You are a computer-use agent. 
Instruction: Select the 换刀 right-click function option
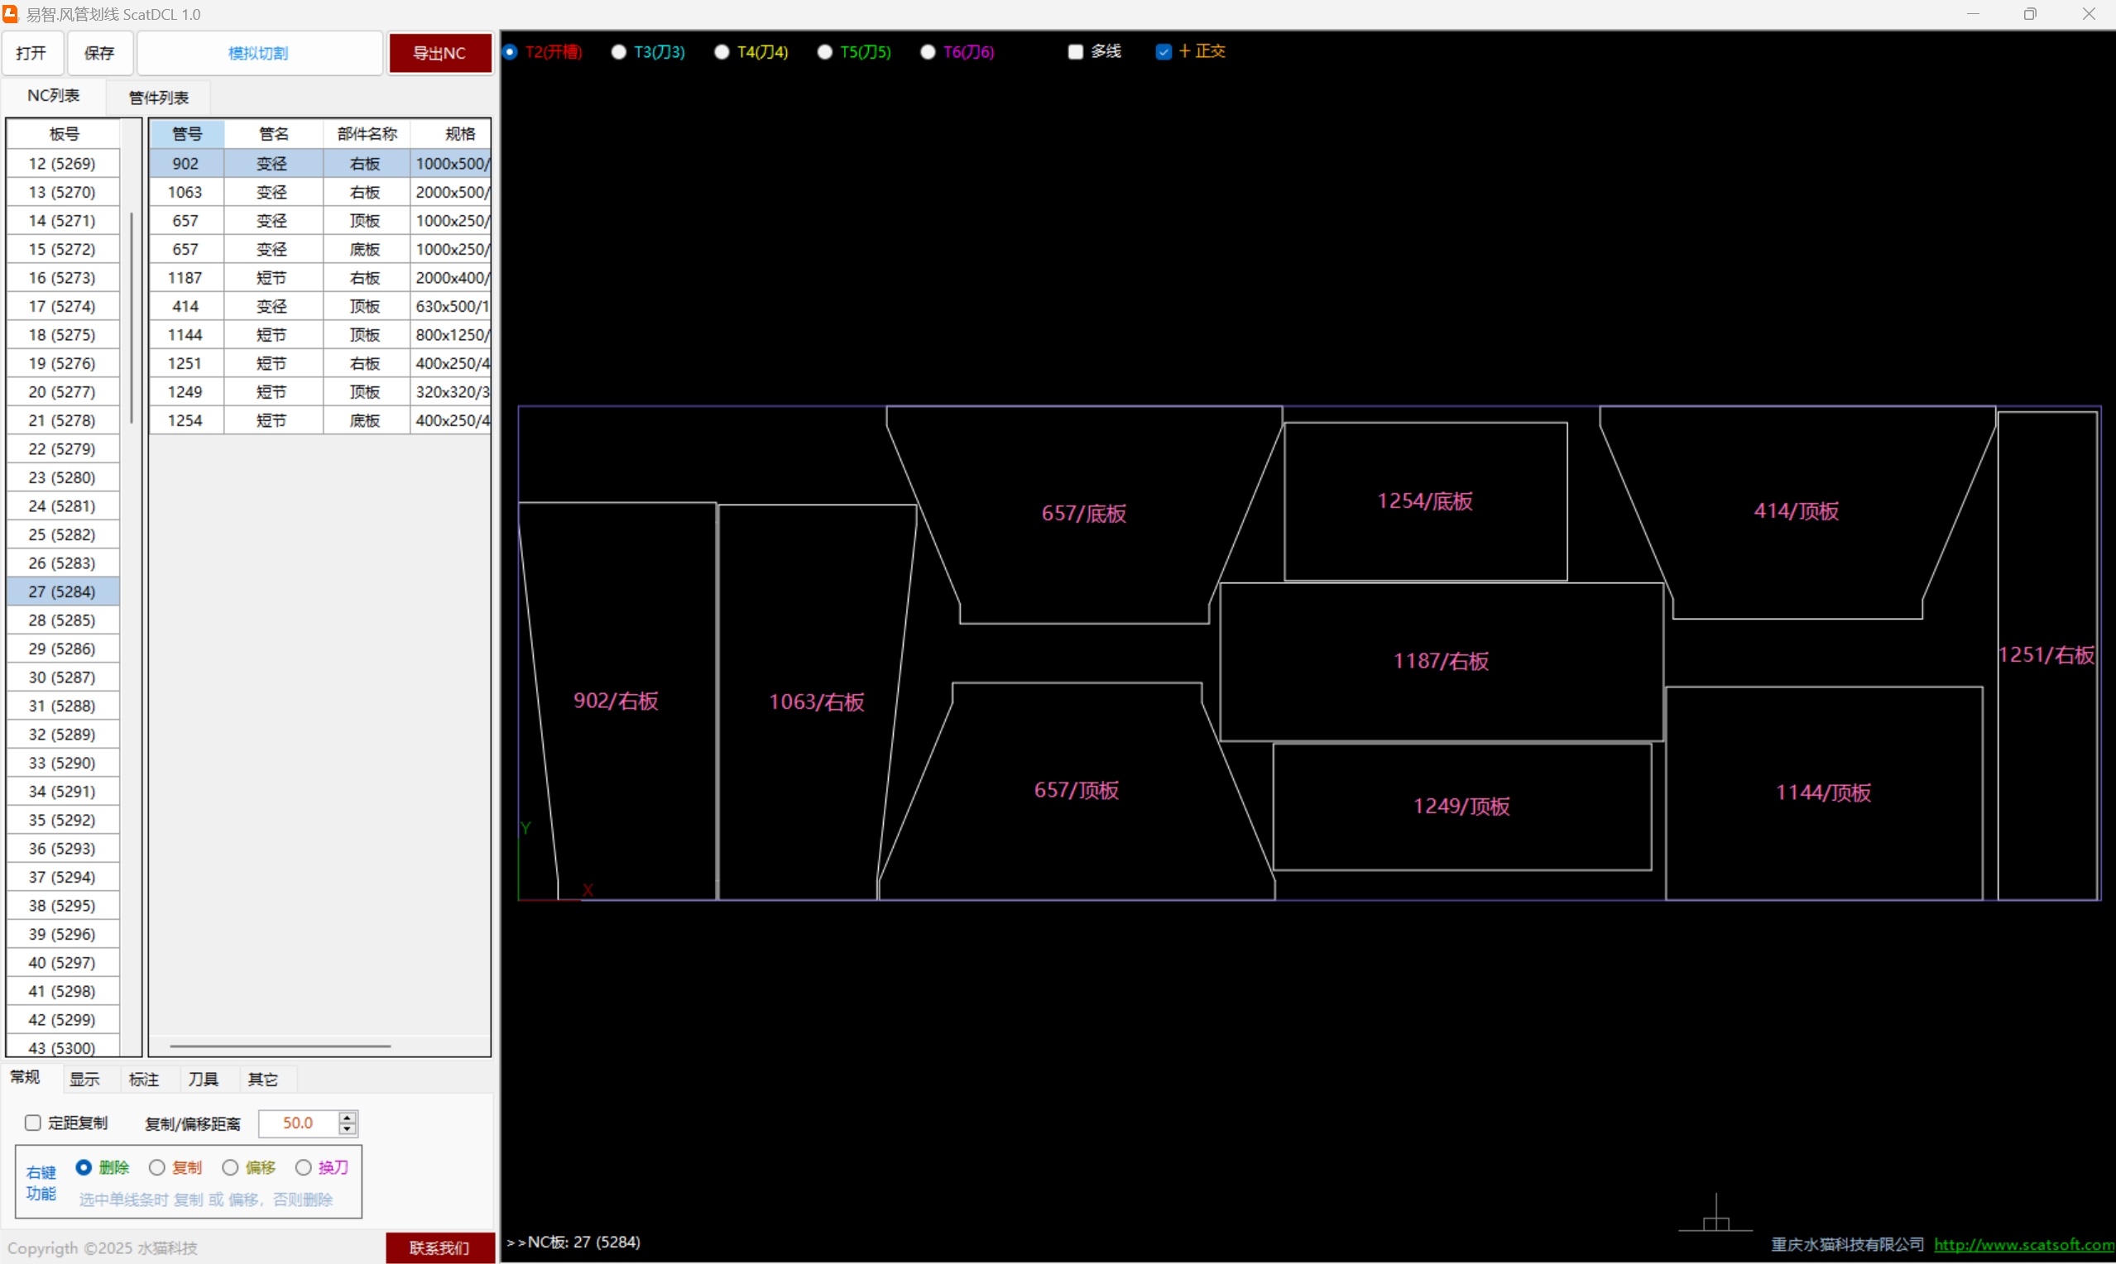pos(303,1167)
